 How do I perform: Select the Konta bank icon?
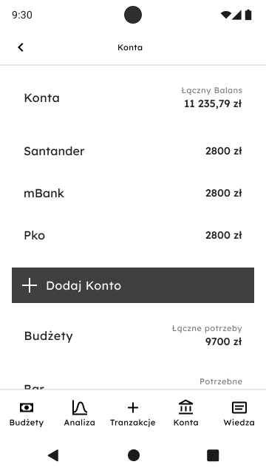click(x=185, y=407)
